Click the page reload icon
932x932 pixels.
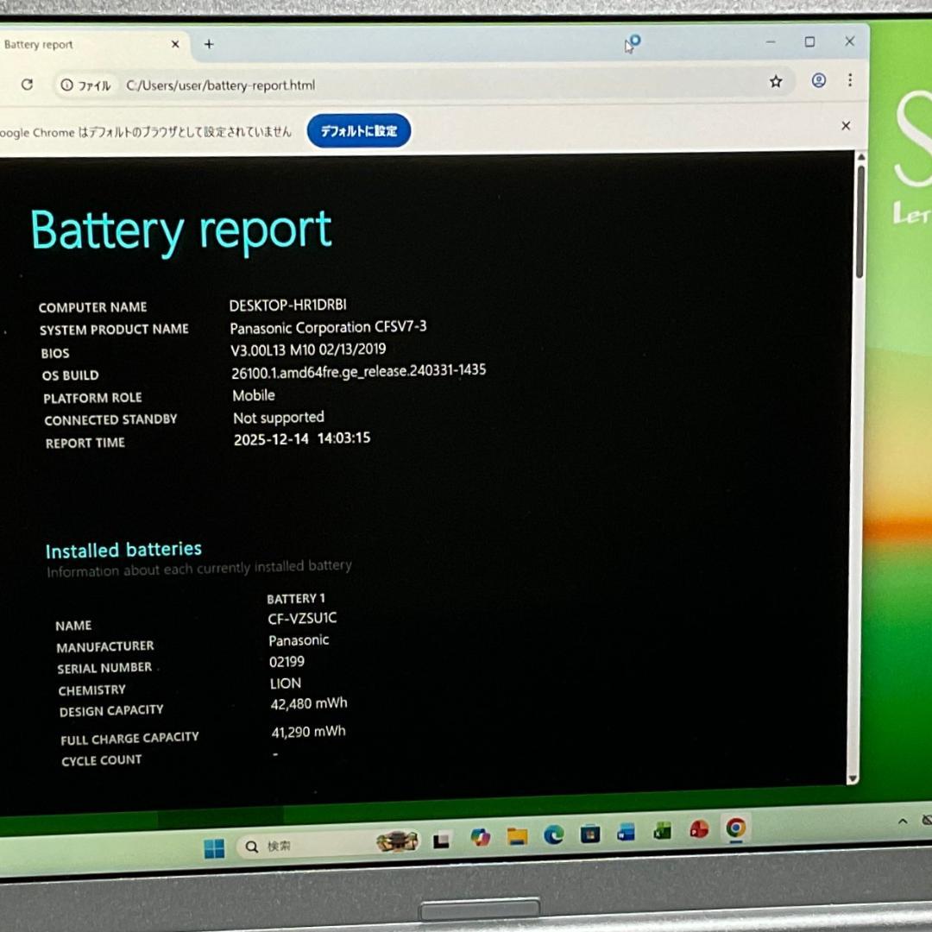(x=27, y=84)
